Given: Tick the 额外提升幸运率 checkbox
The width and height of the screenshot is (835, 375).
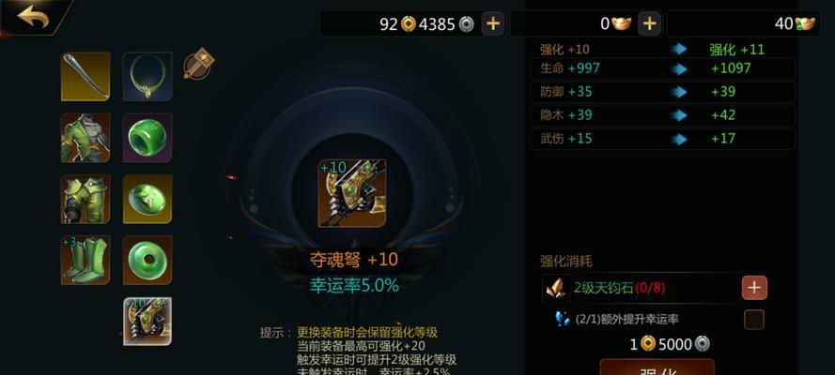Looking at the screenshot, I should (753, 320).
